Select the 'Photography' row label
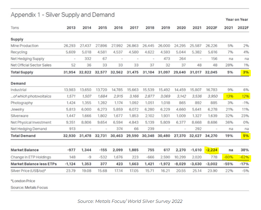Viewport: 261px width, 210px height. pos(22,103)
